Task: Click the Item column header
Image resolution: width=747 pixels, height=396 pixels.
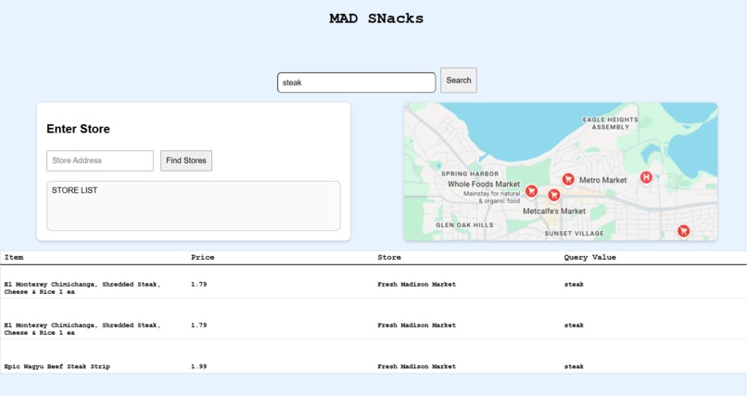Action: pyautogui.click(x=14, y=257)
